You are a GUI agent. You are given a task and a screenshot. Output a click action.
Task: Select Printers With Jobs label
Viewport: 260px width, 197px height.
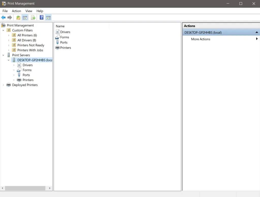point(30,50)
